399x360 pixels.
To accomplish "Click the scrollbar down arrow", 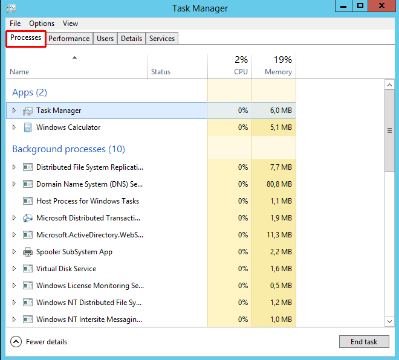I will [389, 321].
